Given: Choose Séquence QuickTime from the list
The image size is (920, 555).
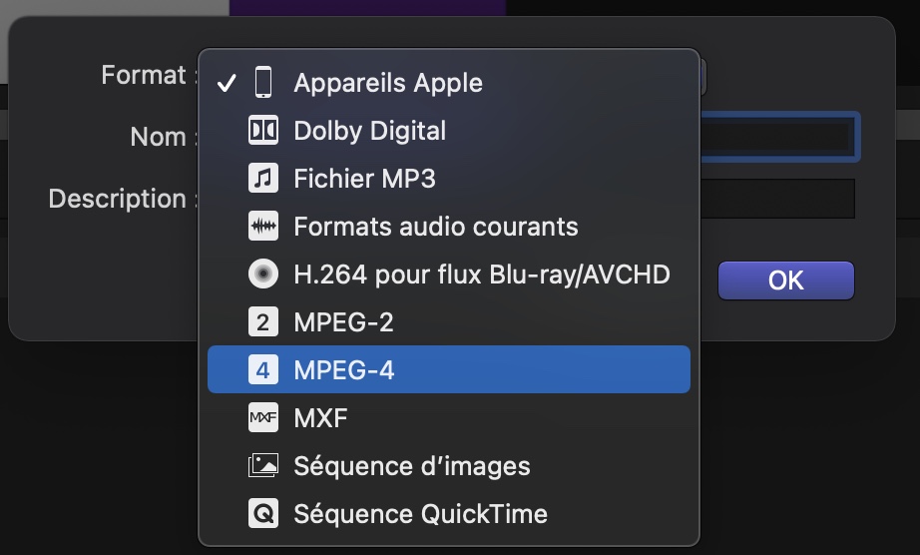Looking at the screenshot, I should [x=420, y=514].
